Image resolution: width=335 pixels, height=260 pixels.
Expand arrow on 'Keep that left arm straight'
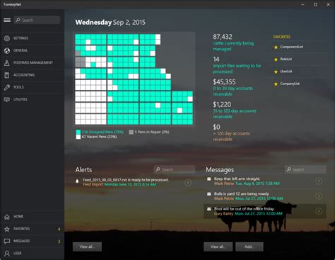point(319,181)
